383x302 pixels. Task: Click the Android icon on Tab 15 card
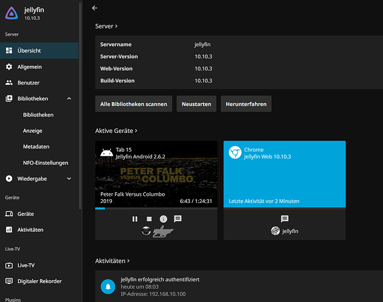pyautogui.click(x=107, y=153)
